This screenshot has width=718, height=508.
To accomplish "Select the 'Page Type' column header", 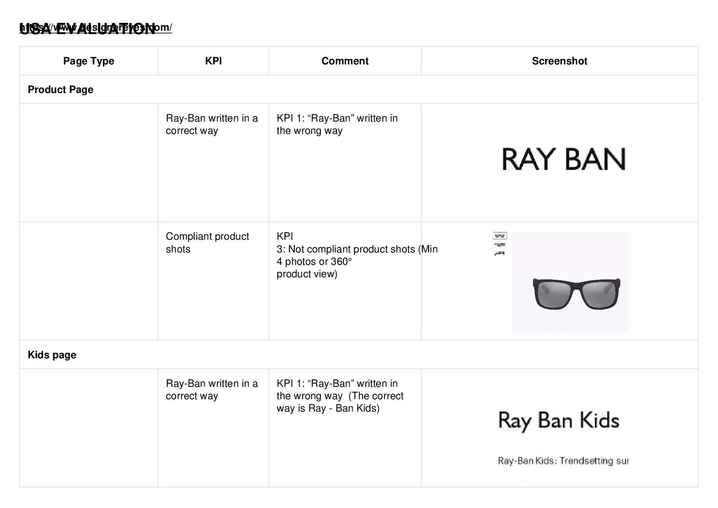I will click(89, 61).
